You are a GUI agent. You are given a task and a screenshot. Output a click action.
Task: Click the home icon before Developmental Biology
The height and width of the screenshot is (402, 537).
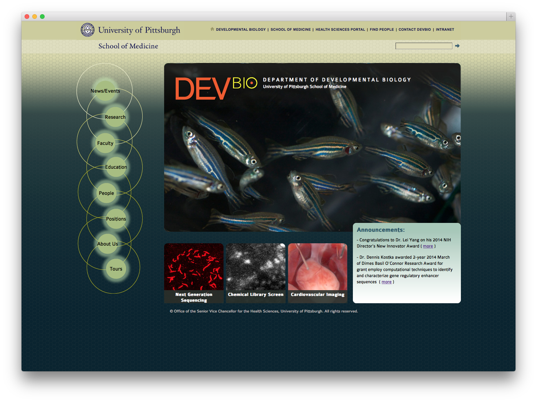(x=212, y=29)
